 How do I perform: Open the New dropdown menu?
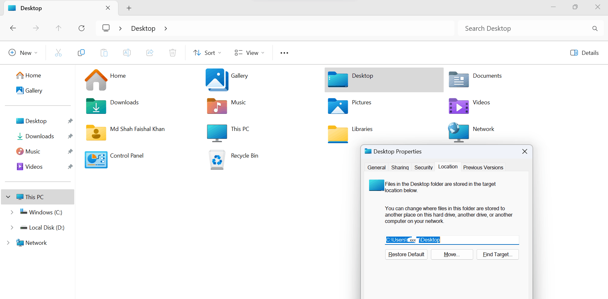(23, 53)
